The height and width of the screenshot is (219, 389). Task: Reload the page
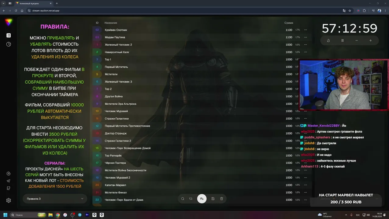pyautogui.click(x=16, y=11)
